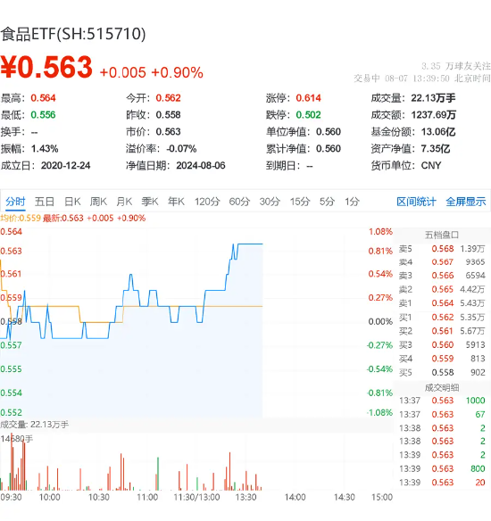
Task: Select the 买4 row at 0.559
Action: pyautogui.click(x=442, y=359)
